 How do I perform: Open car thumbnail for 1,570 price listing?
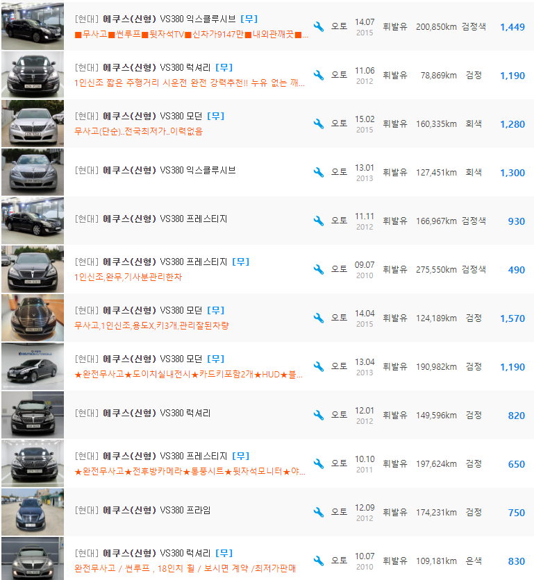coord(33,318)
